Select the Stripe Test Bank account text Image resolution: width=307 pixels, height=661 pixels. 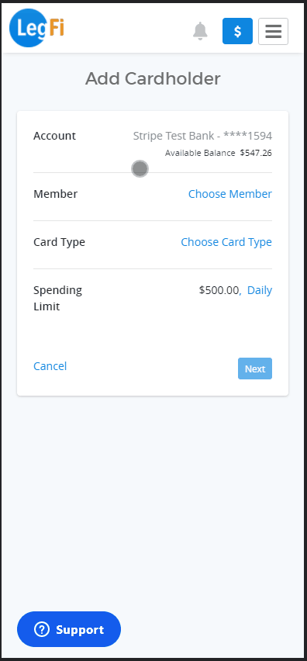(202, 136)
